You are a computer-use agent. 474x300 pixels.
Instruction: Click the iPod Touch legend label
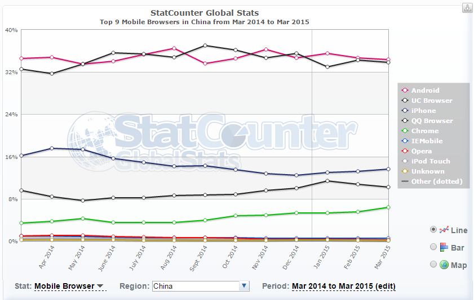click(x=431, y=161)
